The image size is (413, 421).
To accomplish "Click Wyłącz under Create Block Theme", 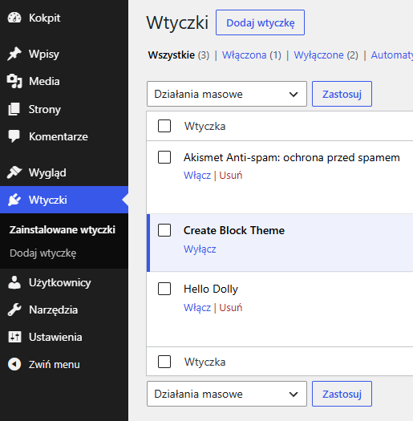I will (x=200, y=249).
